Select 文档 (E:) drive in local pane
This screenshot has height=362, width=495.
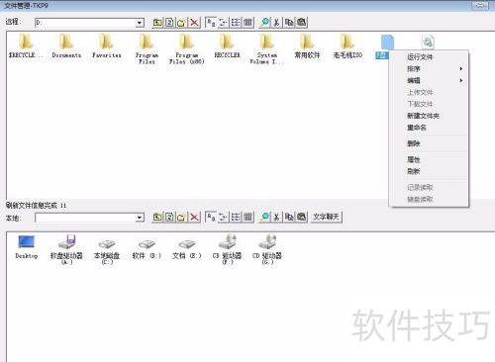187,249
